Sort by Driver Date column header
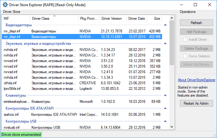The height and width of the screenshot is (138, 217). tap(137, 19)
